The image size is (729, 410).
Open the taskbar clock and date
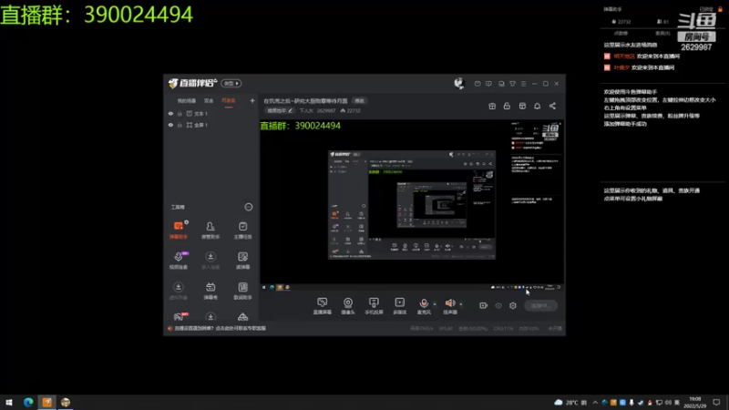click(695, 402)
